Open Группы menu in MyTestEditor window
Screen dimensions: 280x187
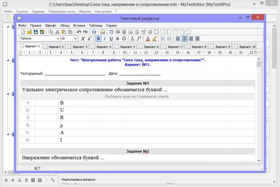[x=22, y=12]
